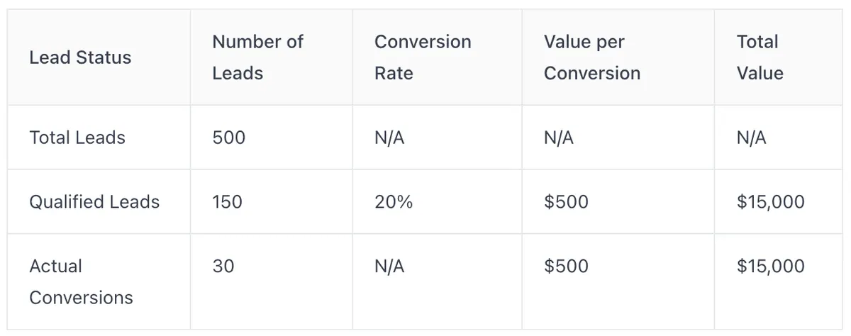This screenshot has width=851, height=336.
Task: Click the Conversion Rate column header
Action: 423,57
